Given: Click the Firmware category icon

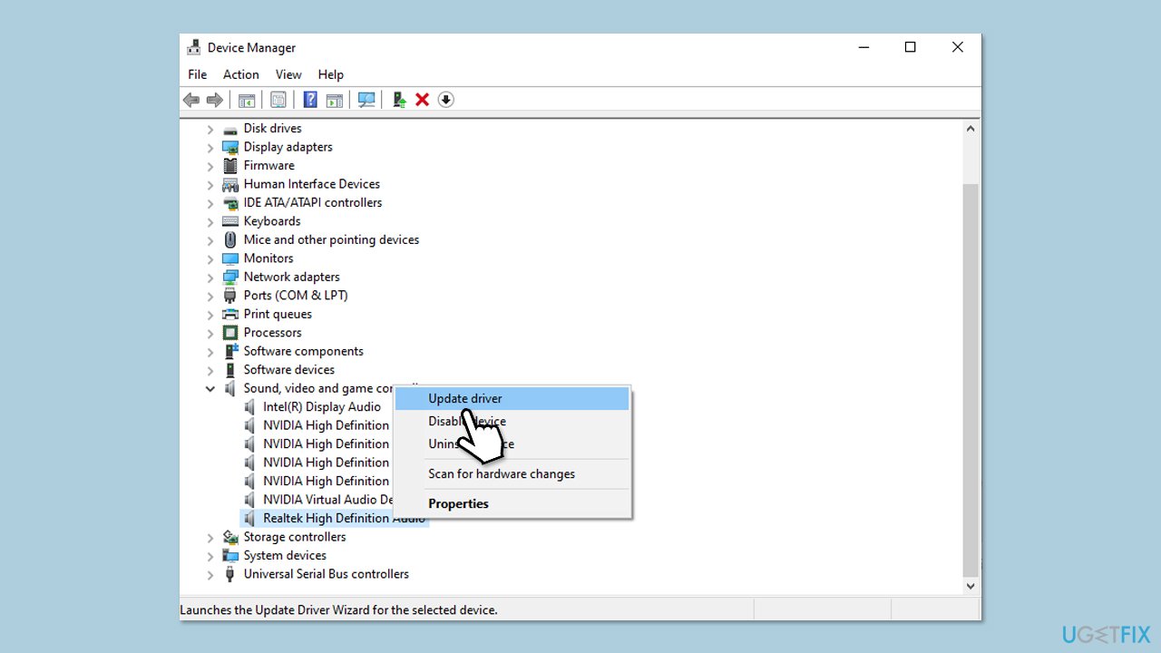Looking at the screenshot, I should pos(230,166).
